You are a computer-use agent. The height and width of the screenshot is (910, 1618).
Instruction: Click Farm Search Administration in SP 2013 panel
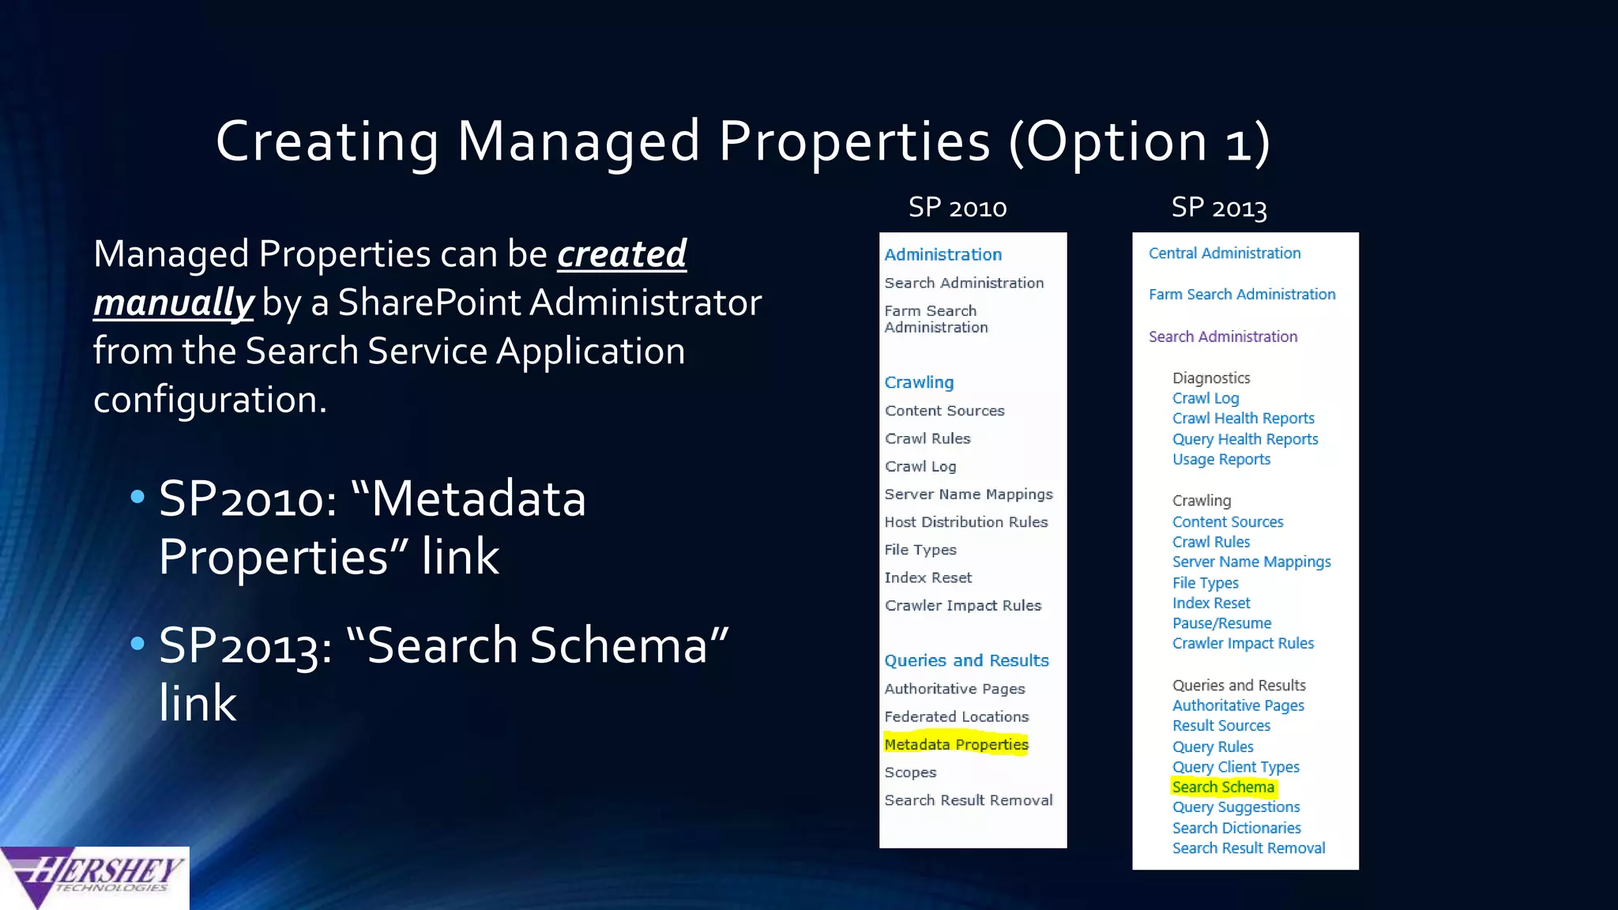point(1242,294)
